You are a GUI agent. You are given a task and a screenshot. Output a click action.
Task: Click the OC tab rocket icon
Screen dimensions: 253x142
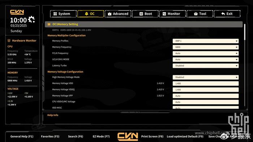(86, 14)
